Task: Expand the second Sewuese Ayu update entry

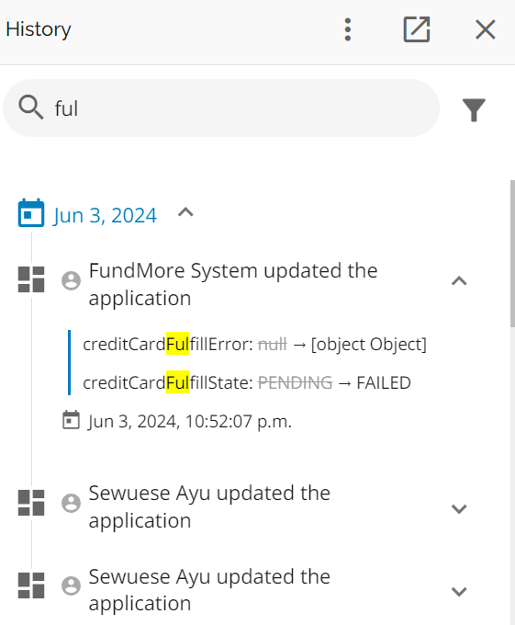Action: pos(459,592)
